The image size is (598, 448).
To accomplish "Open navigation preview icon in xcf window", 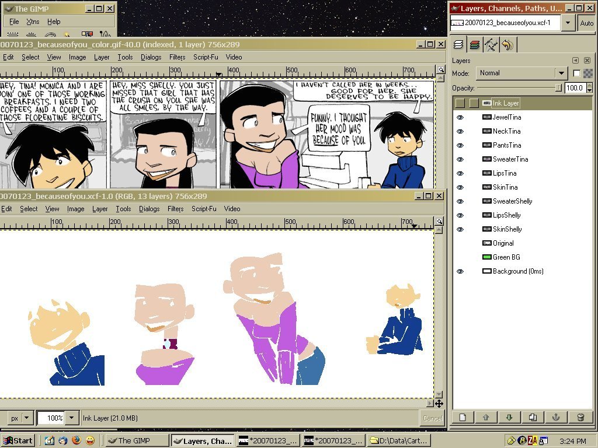I will (439, 404).
